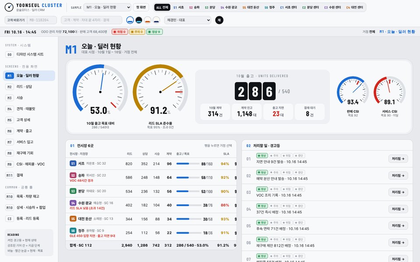Open M6 계약 · 출고 screen
The image size is (420, 262).
(29, 131)
